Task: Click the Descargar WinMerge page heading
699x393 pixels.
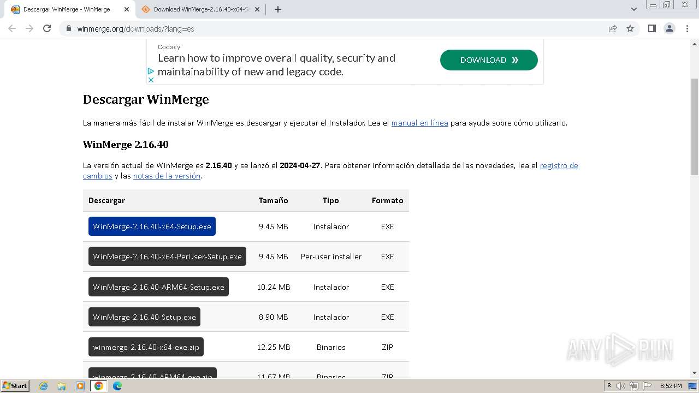Action: [x=146, y=99]
